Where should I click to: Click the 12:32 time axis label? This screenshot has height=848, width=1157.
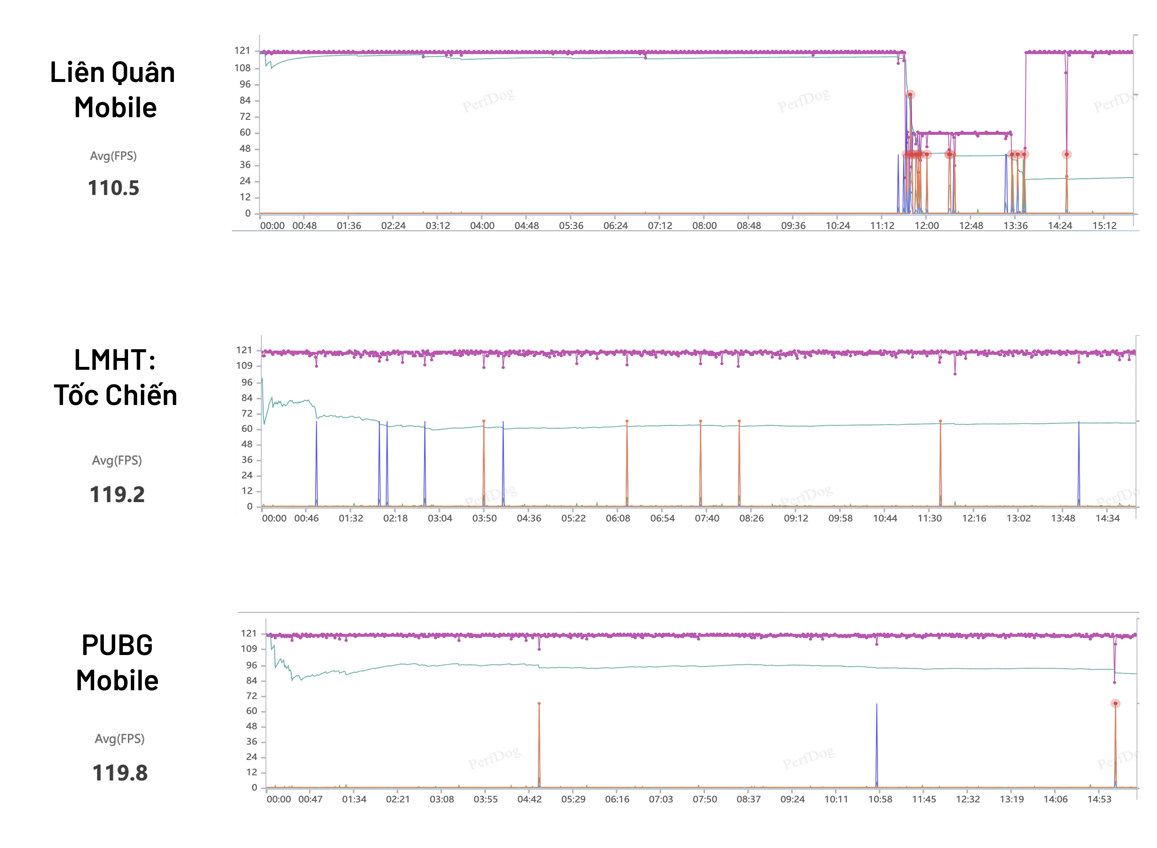tap(968, 800)
